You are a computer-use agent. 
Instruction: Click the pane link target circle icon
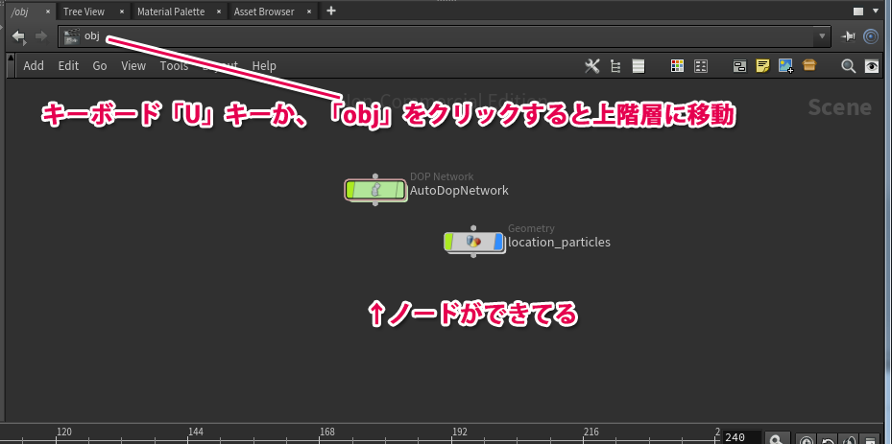[871, 37]
